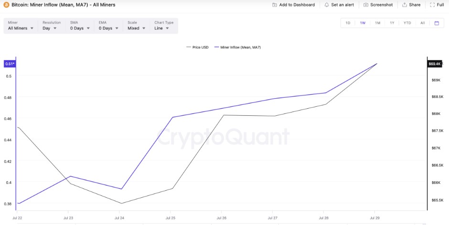Click the black $69.4K price marker
Screen dimensions: 449x225
point(435,64)
